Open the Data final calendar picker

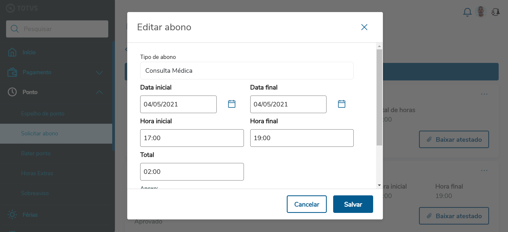click(341, 104)
